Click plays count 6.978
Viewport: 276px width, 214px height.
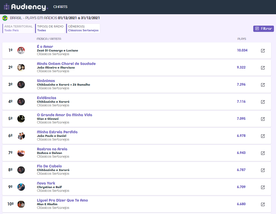click(x=241, y=136)
